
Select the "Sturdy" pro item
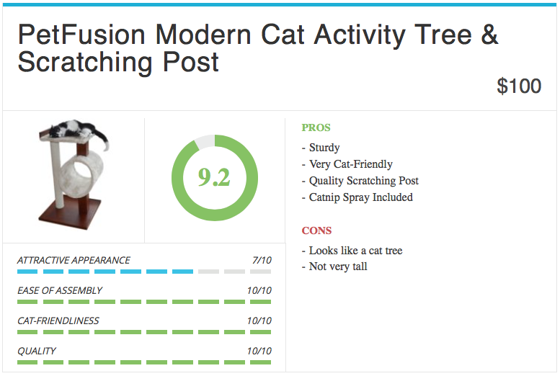tap(324, 148)
